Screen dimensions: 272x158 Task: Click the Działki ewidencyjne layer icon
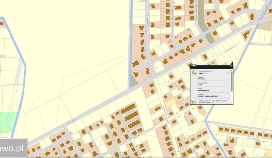tap(194, 73)
